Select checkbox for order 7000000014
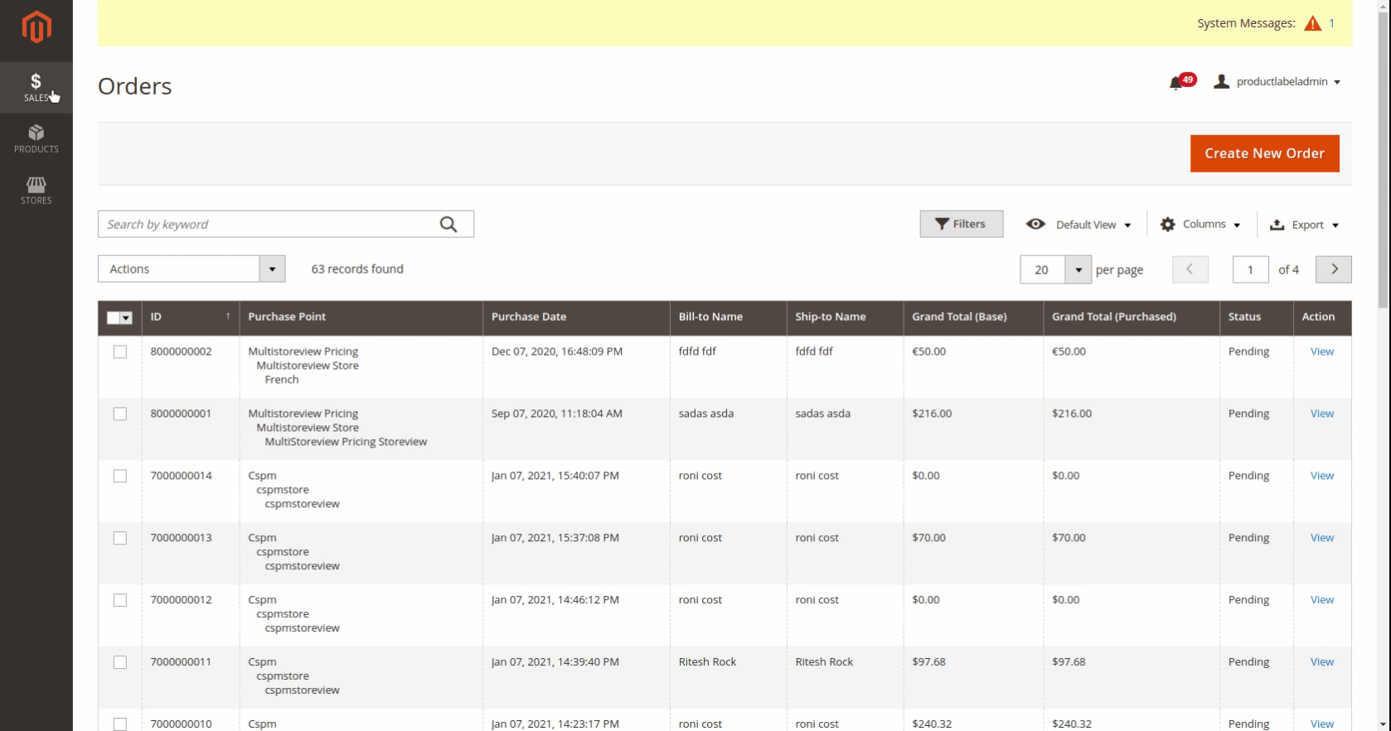The height and width of the screenshot is (731, 1391). pos(120,477)
